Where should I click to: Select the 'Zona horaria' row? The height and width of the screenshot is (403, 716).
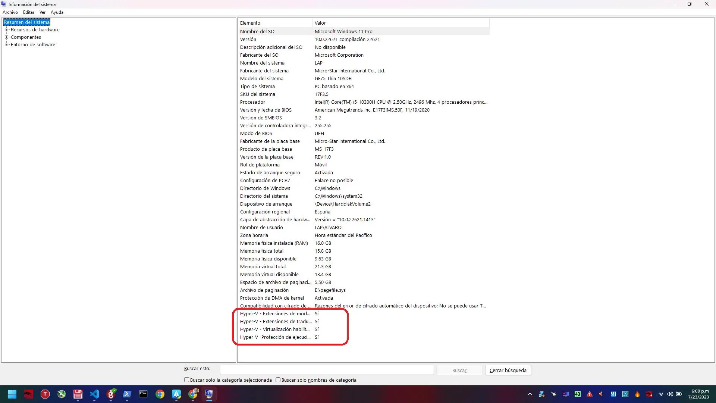[364, 235]
